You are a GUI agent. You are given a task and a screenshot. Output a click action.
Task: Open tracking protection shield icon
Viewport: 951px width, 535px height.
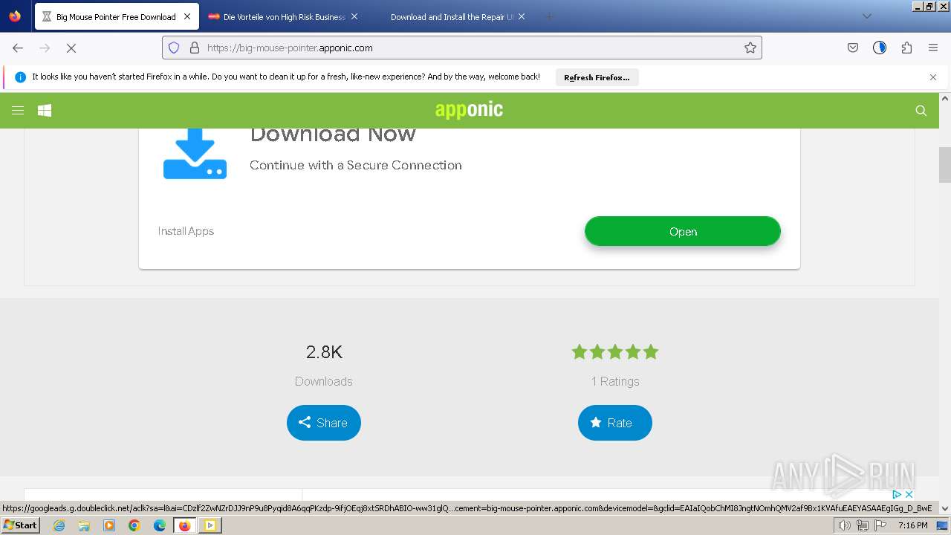pyautogui.click(x=174, y=48)
